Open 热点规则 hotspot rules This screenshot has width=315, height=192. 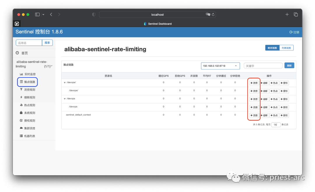27,105
